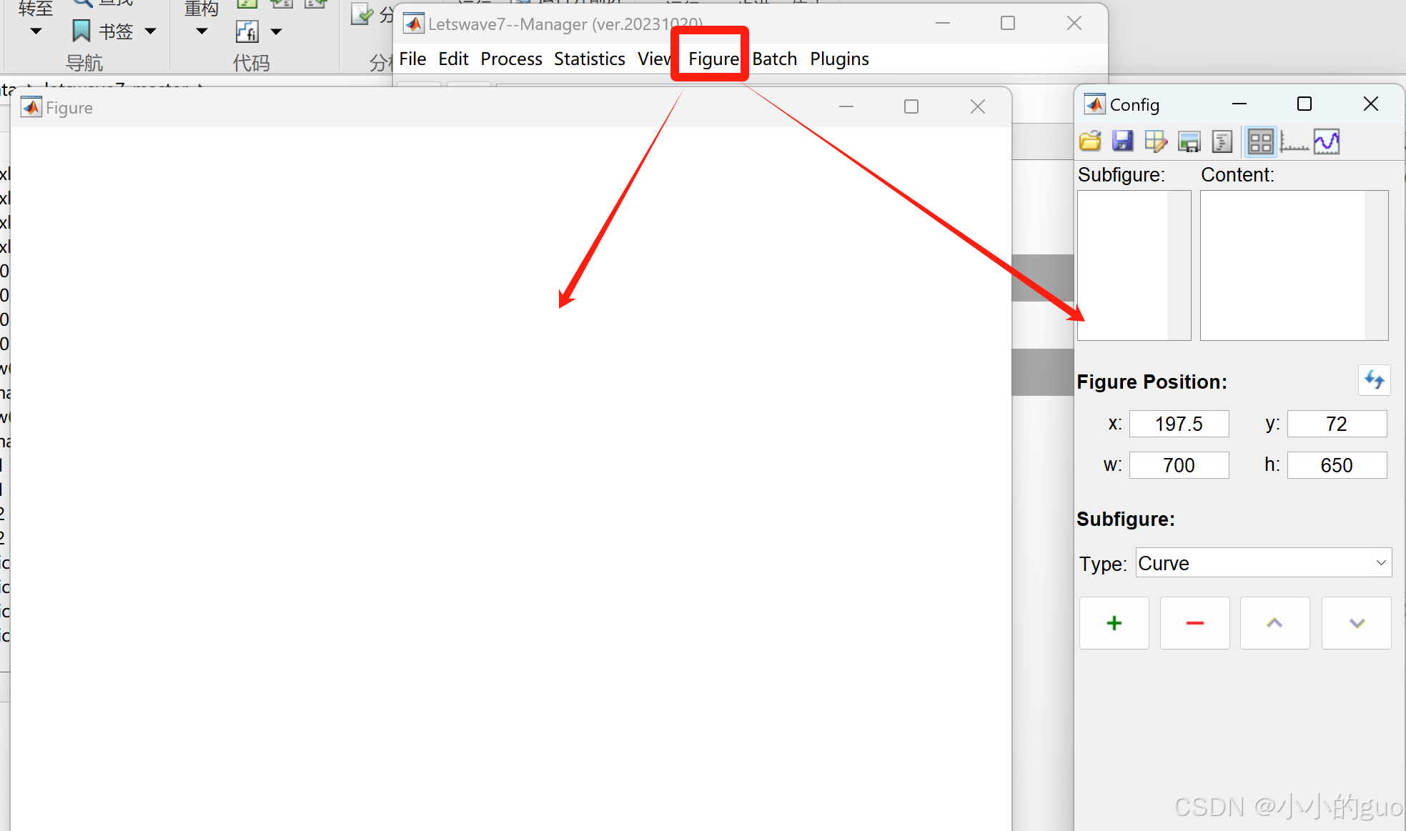Open the Plugins menu in Letswave7 Manager
This screenshot has height=831, width=1406.
[x=839, y=59]
